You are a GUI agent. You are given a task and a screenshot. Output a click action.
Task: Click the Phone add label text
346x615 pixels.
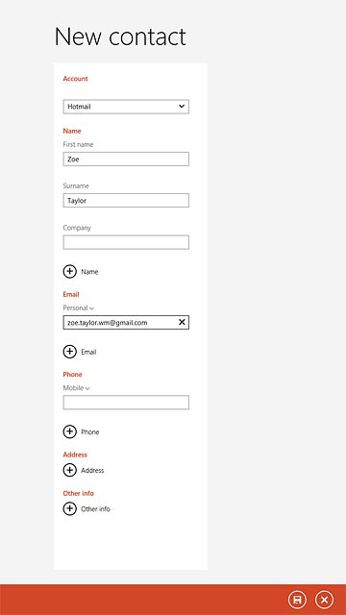click(x=89, y=431)
